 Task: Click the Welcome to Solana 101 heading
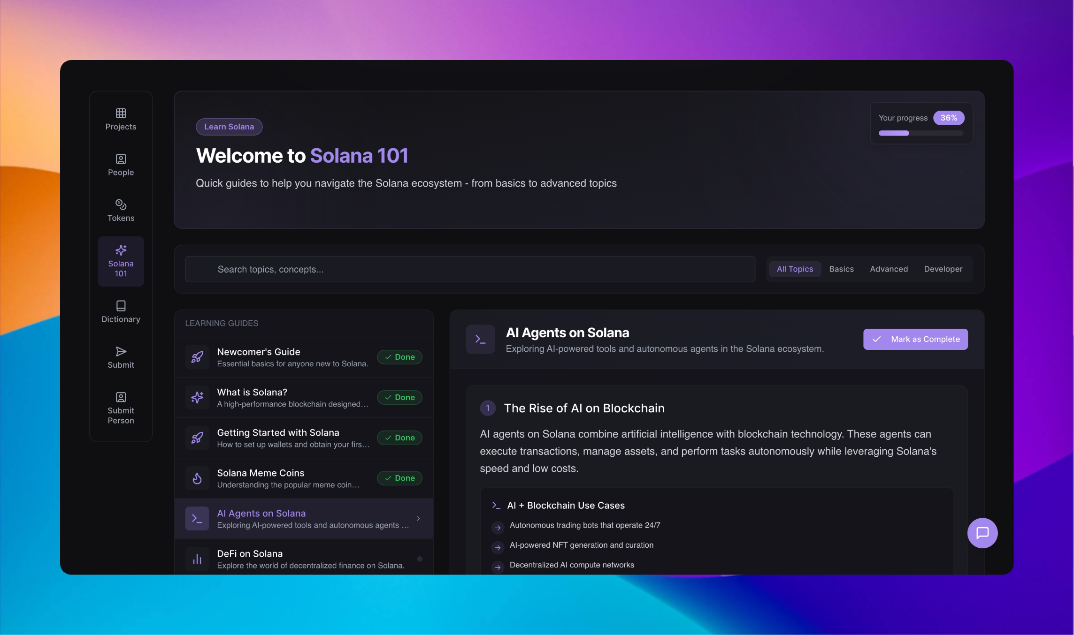302,156
